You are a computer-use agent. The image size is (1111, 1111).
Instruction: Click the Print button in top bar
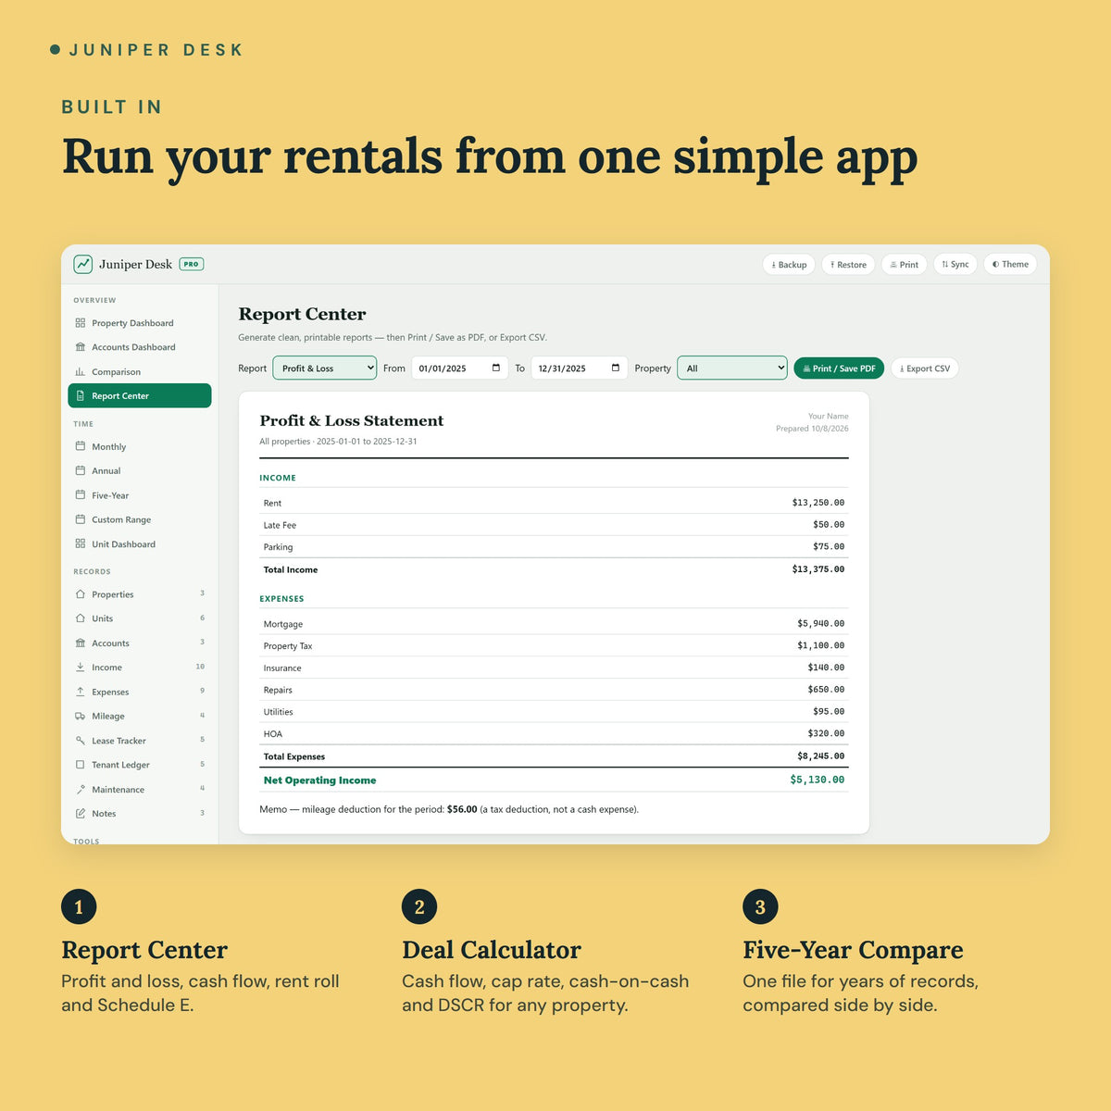point(905,264)
